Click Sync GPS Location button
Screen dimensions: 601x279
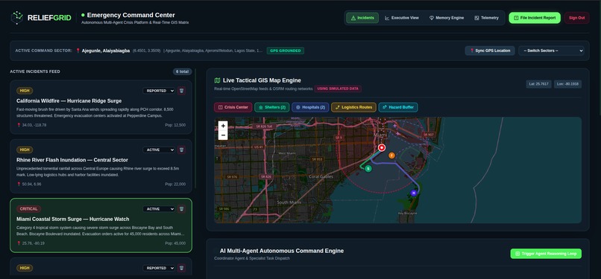pyautogui.click(x=490, y=51)
